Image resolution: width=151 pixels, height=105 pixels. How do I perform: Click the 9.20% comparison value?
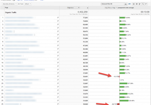(122, 42)
